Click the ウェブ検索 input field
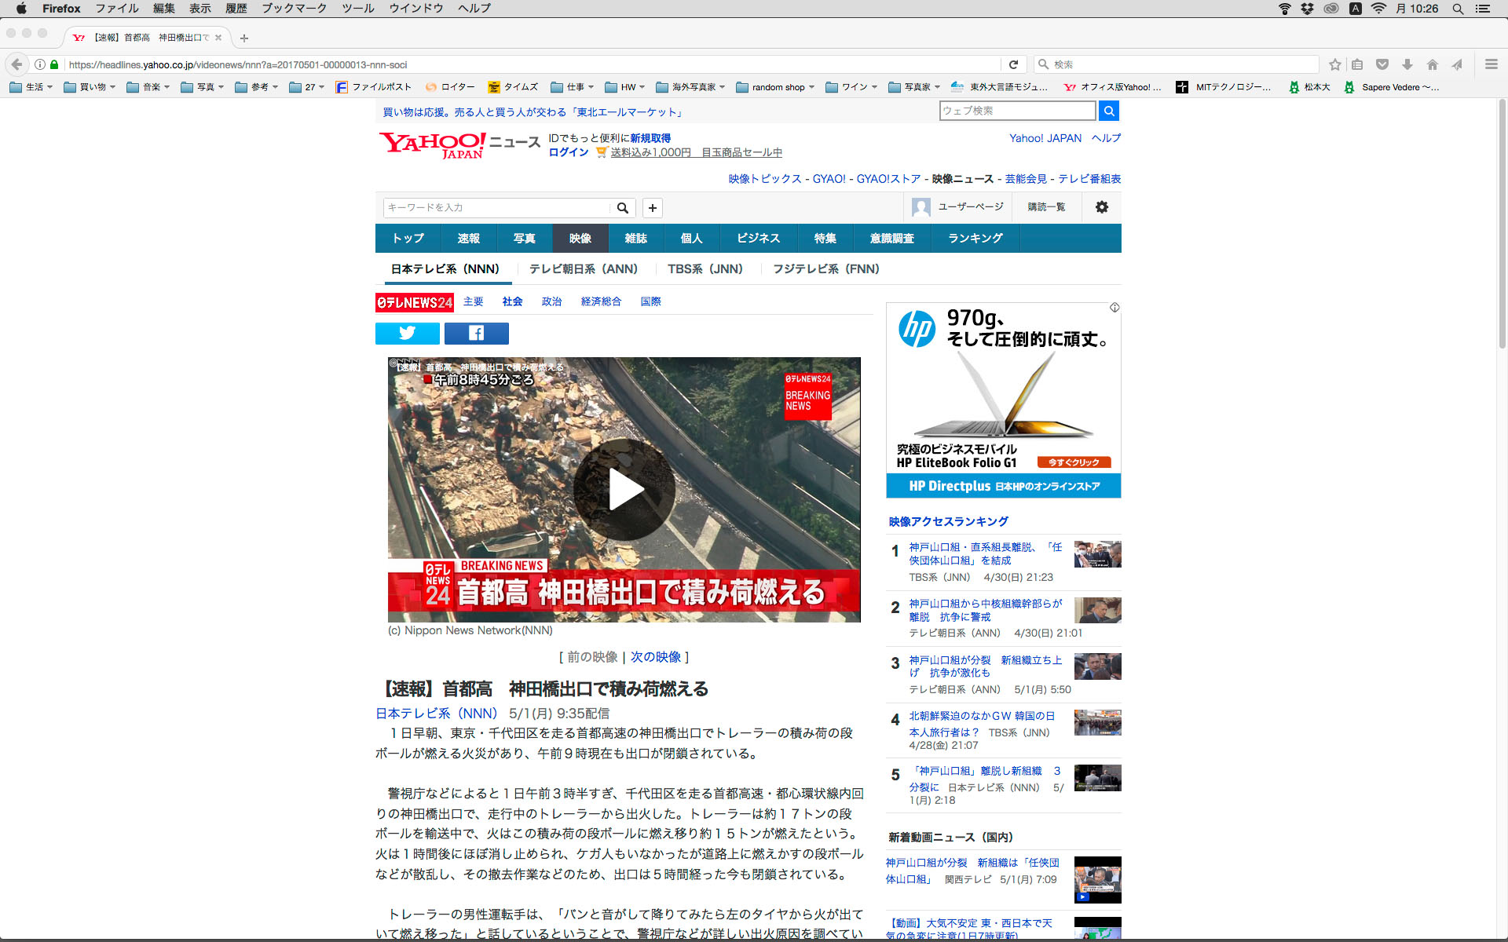 [1016, 111]
